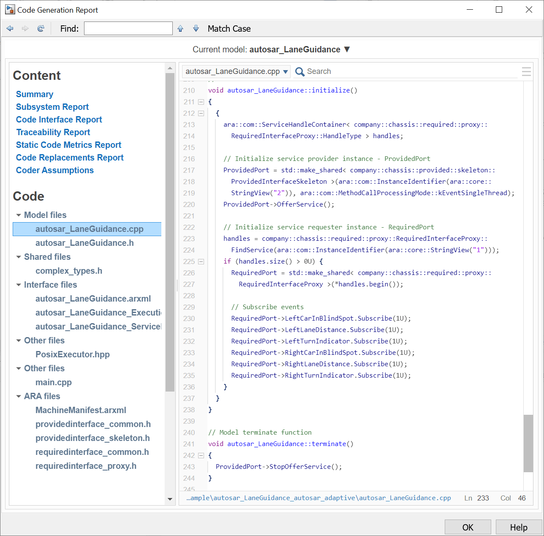The image size is (544, 536).
Task: Select main.cpp in the file tree
Action: tap(54, 382)
